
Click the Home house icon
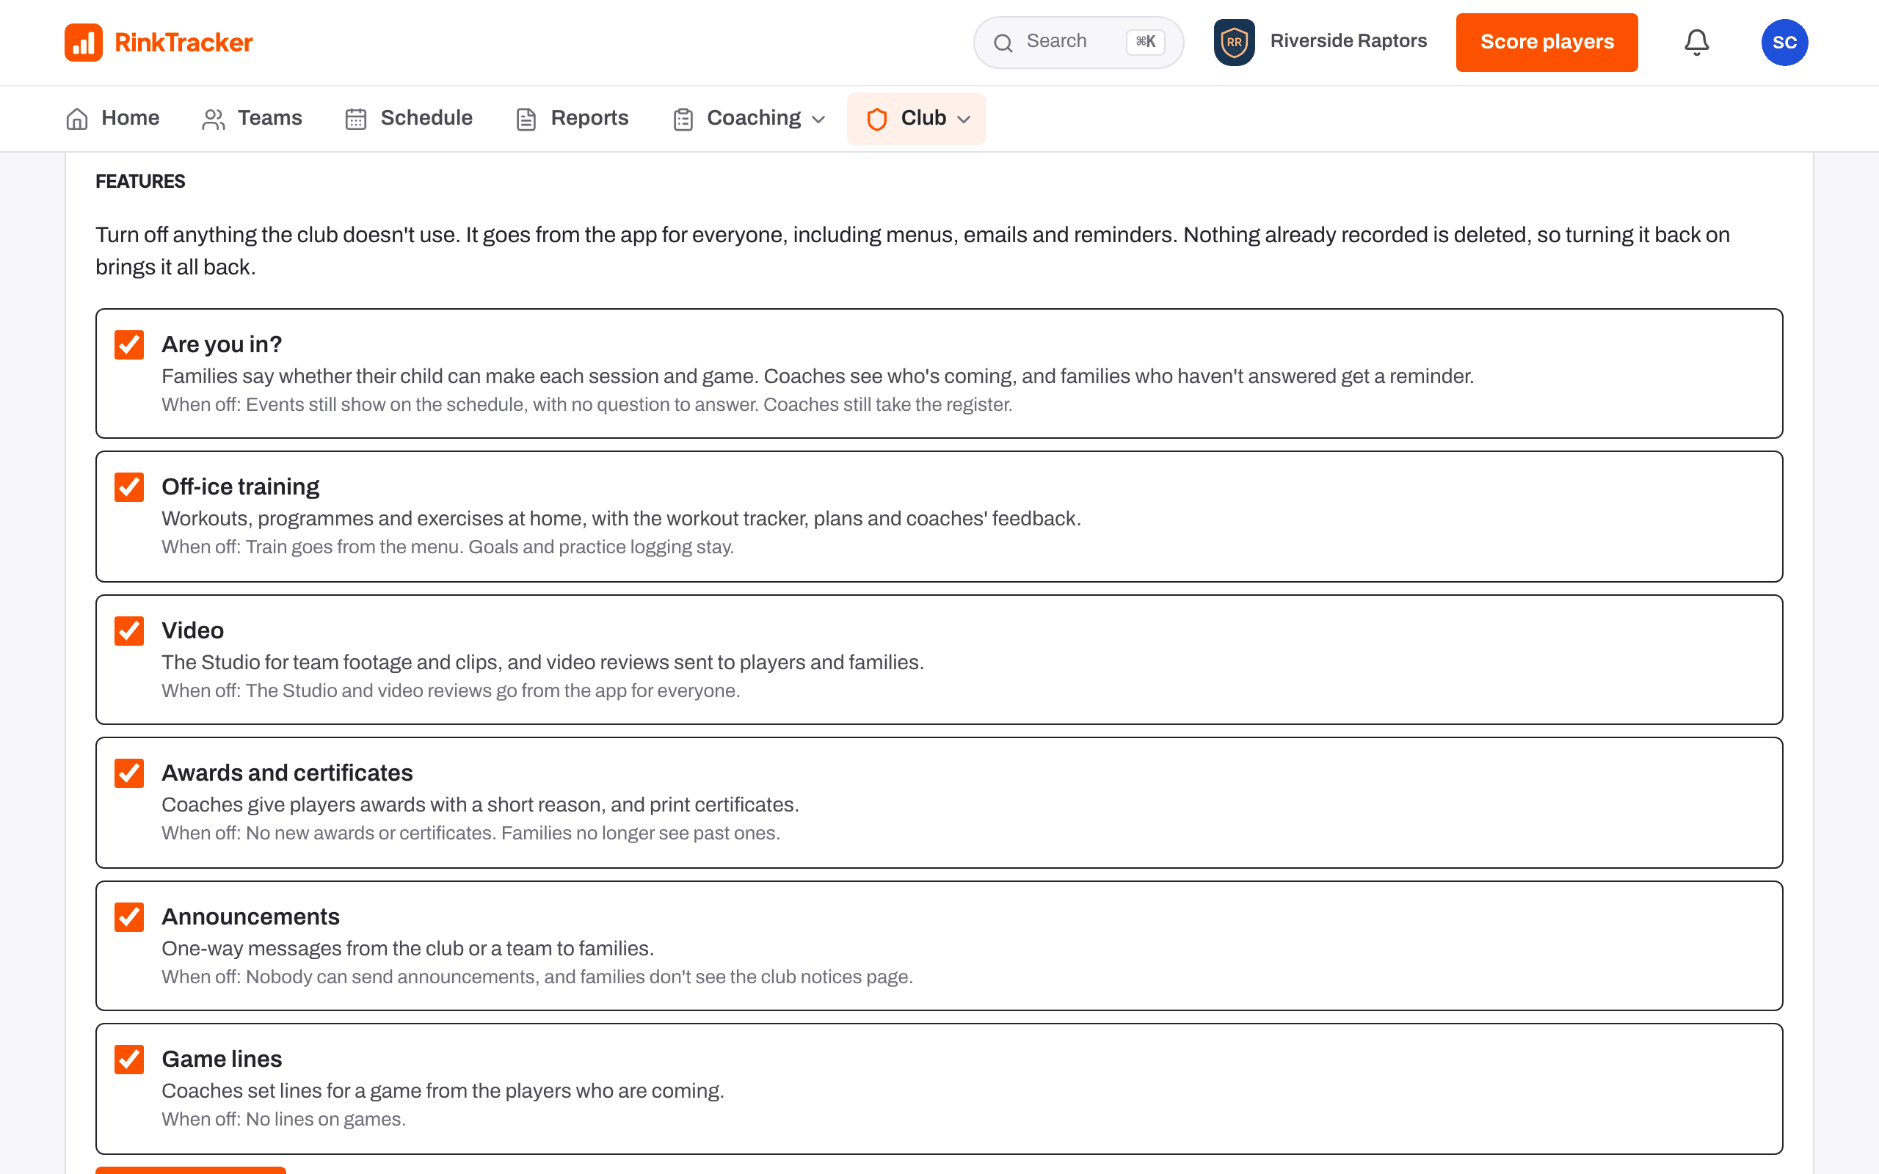77,119
